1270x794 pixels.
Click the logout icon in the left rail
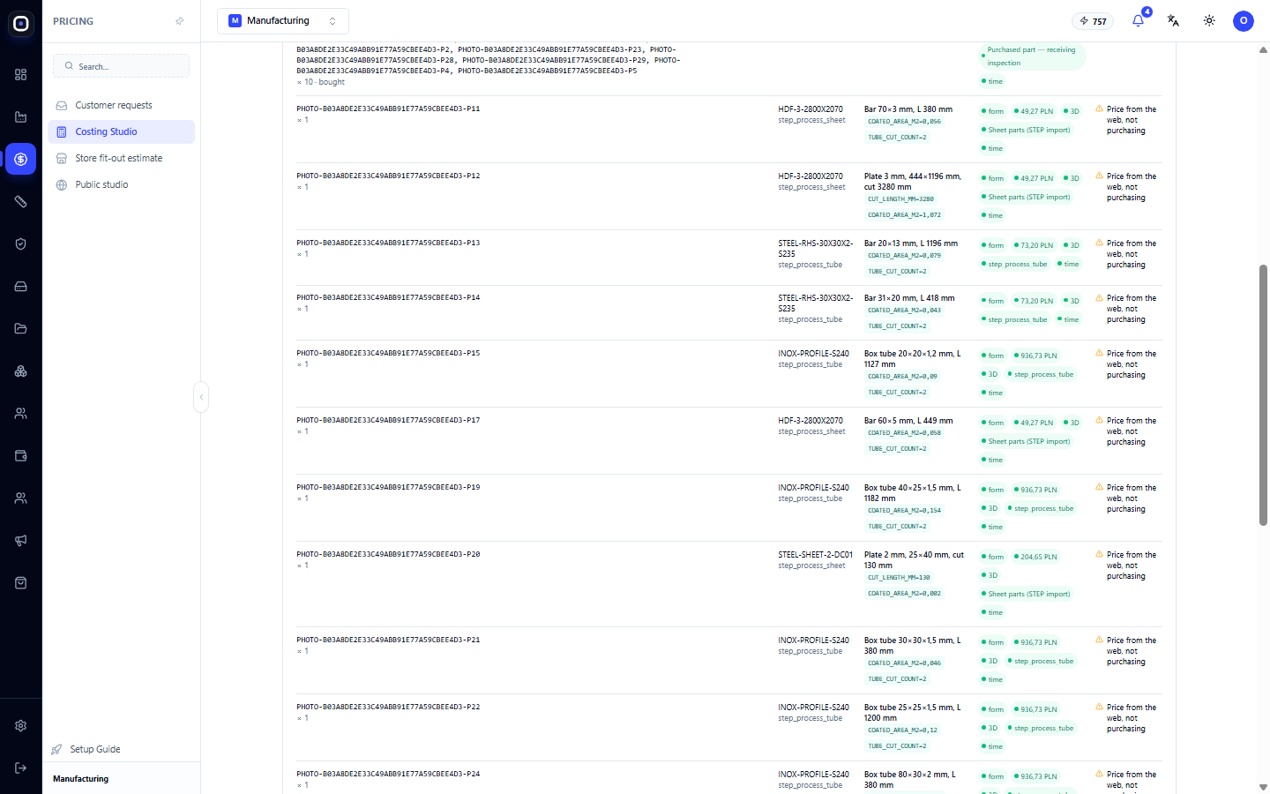pos(21,768)
